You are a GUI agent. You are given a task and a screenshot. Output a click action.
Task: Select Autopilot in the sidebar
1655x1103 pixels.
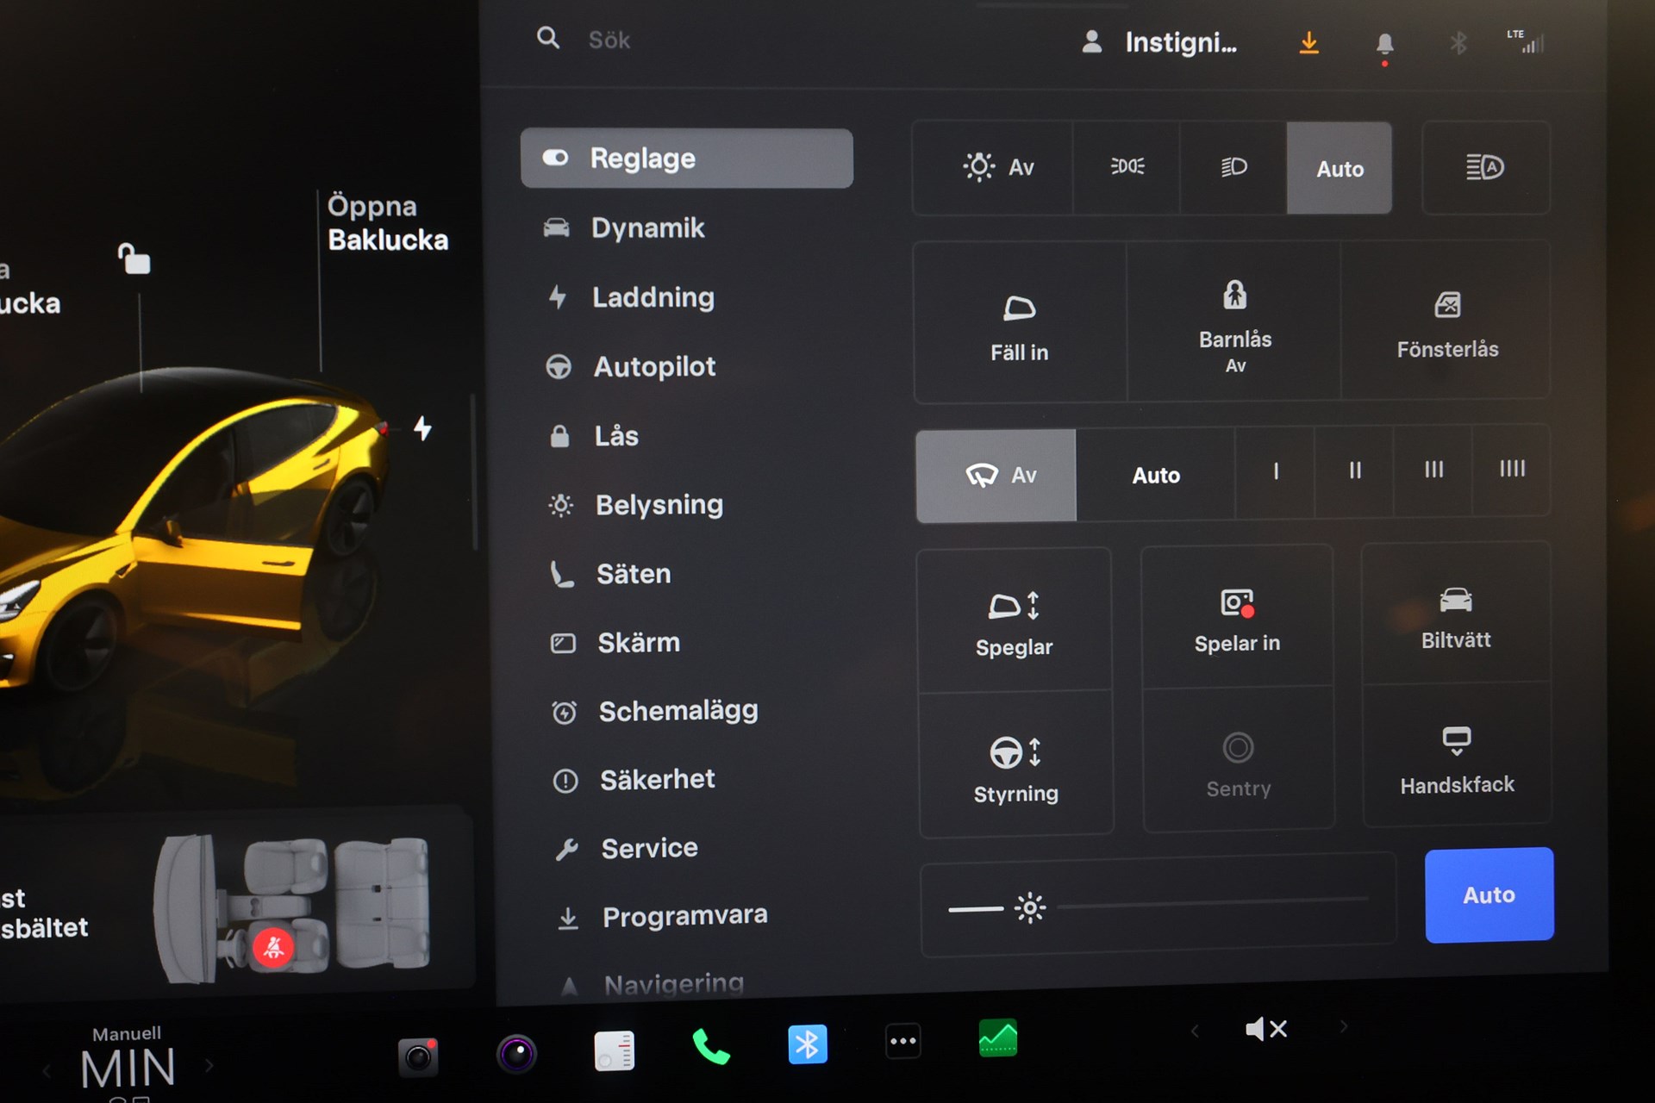pyautogui.click(x=653, y=366)
